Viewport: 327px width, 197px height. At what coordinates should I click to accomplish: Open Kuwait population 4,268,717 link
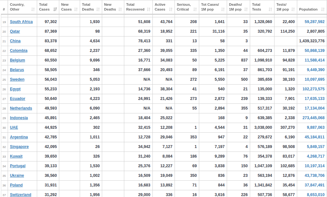click(315, 156)
